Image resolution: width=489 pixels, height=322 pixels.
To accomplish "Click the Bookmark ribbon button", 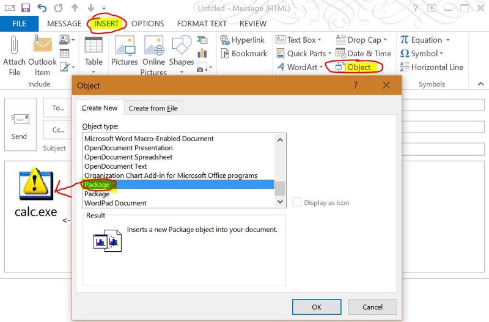I will (243, 54).
